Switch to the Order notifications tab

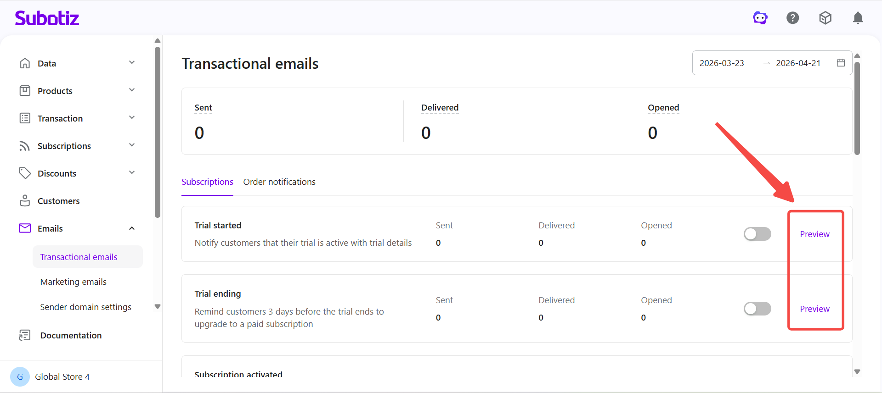(x=279, y=182)
